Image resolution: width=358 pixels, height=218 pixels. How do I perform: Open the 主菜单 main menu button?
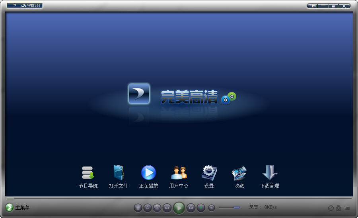pos(18,207)
